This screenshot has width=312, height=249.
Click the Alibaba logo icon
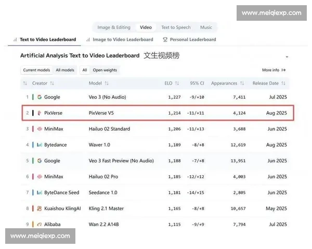pos(40,225)
